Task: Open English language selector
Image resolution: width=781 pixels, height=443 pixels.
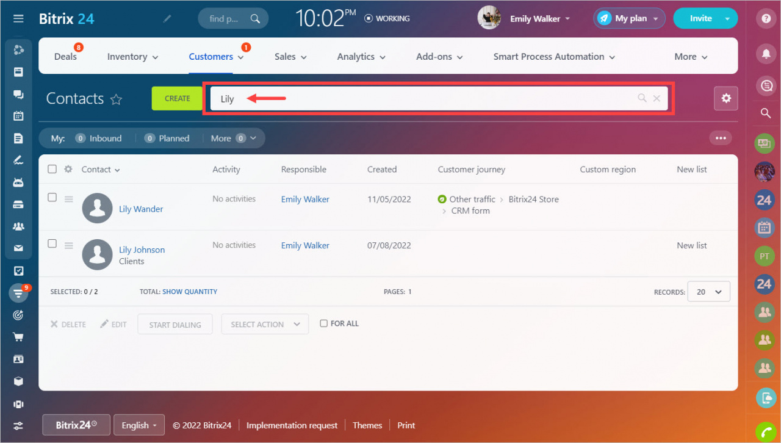Action: (x=139, y=425)
